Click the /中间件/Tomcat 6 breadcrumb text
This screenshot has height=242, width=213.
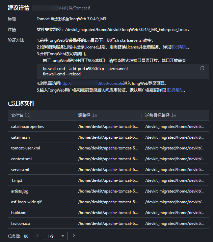coord(75,8)
